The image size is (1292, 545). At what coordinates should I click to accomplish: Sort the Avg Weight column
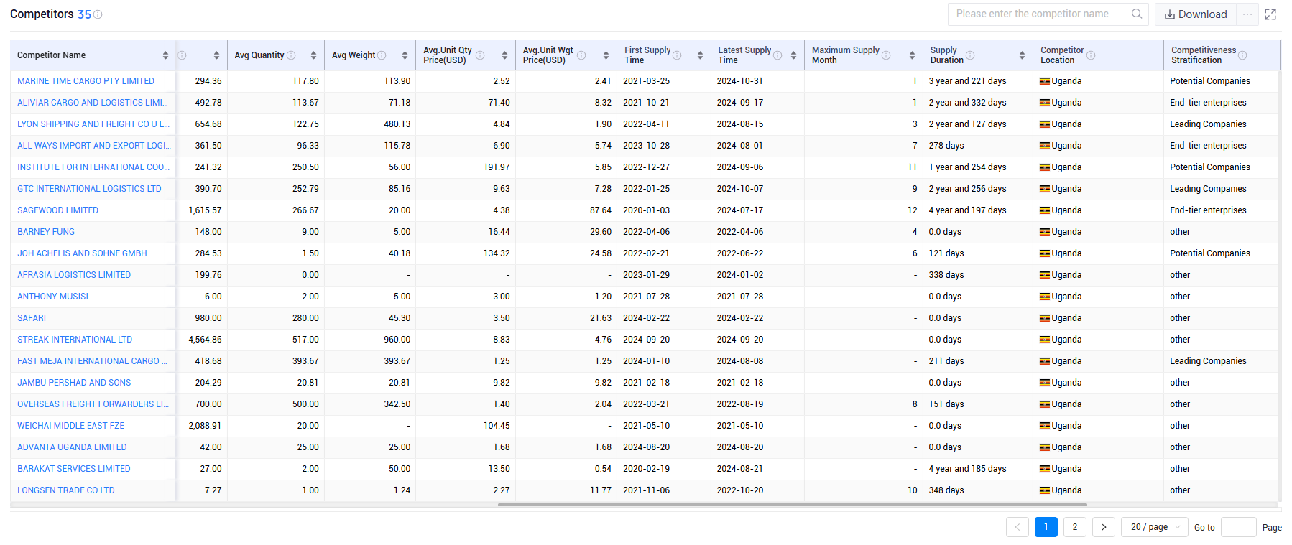[x=405, y=55]
